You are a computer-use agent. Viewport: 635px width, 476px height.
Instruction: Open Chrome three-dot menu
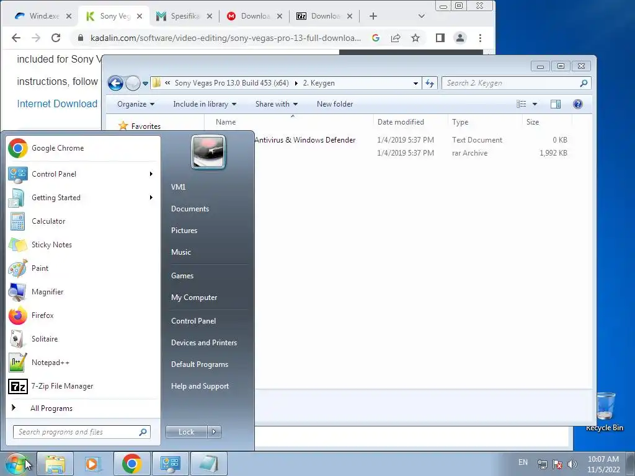point(481,38)
